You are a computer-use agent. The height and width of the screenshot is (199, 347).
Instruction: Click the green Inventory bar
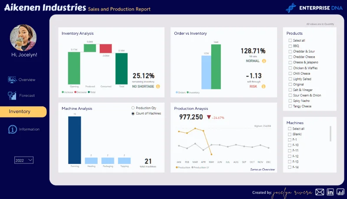(x=216, y=67)
